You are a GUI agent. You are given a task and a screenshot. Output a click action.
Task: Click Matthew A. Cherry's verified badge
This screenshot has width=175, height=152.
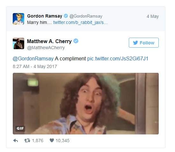tap(76, 41)
